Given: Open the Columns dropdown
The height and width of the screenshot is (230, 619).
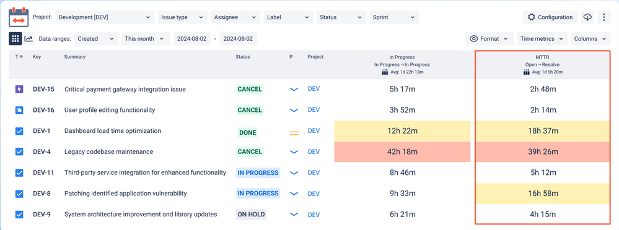Looking at the screenshot, I should (590, 38).
